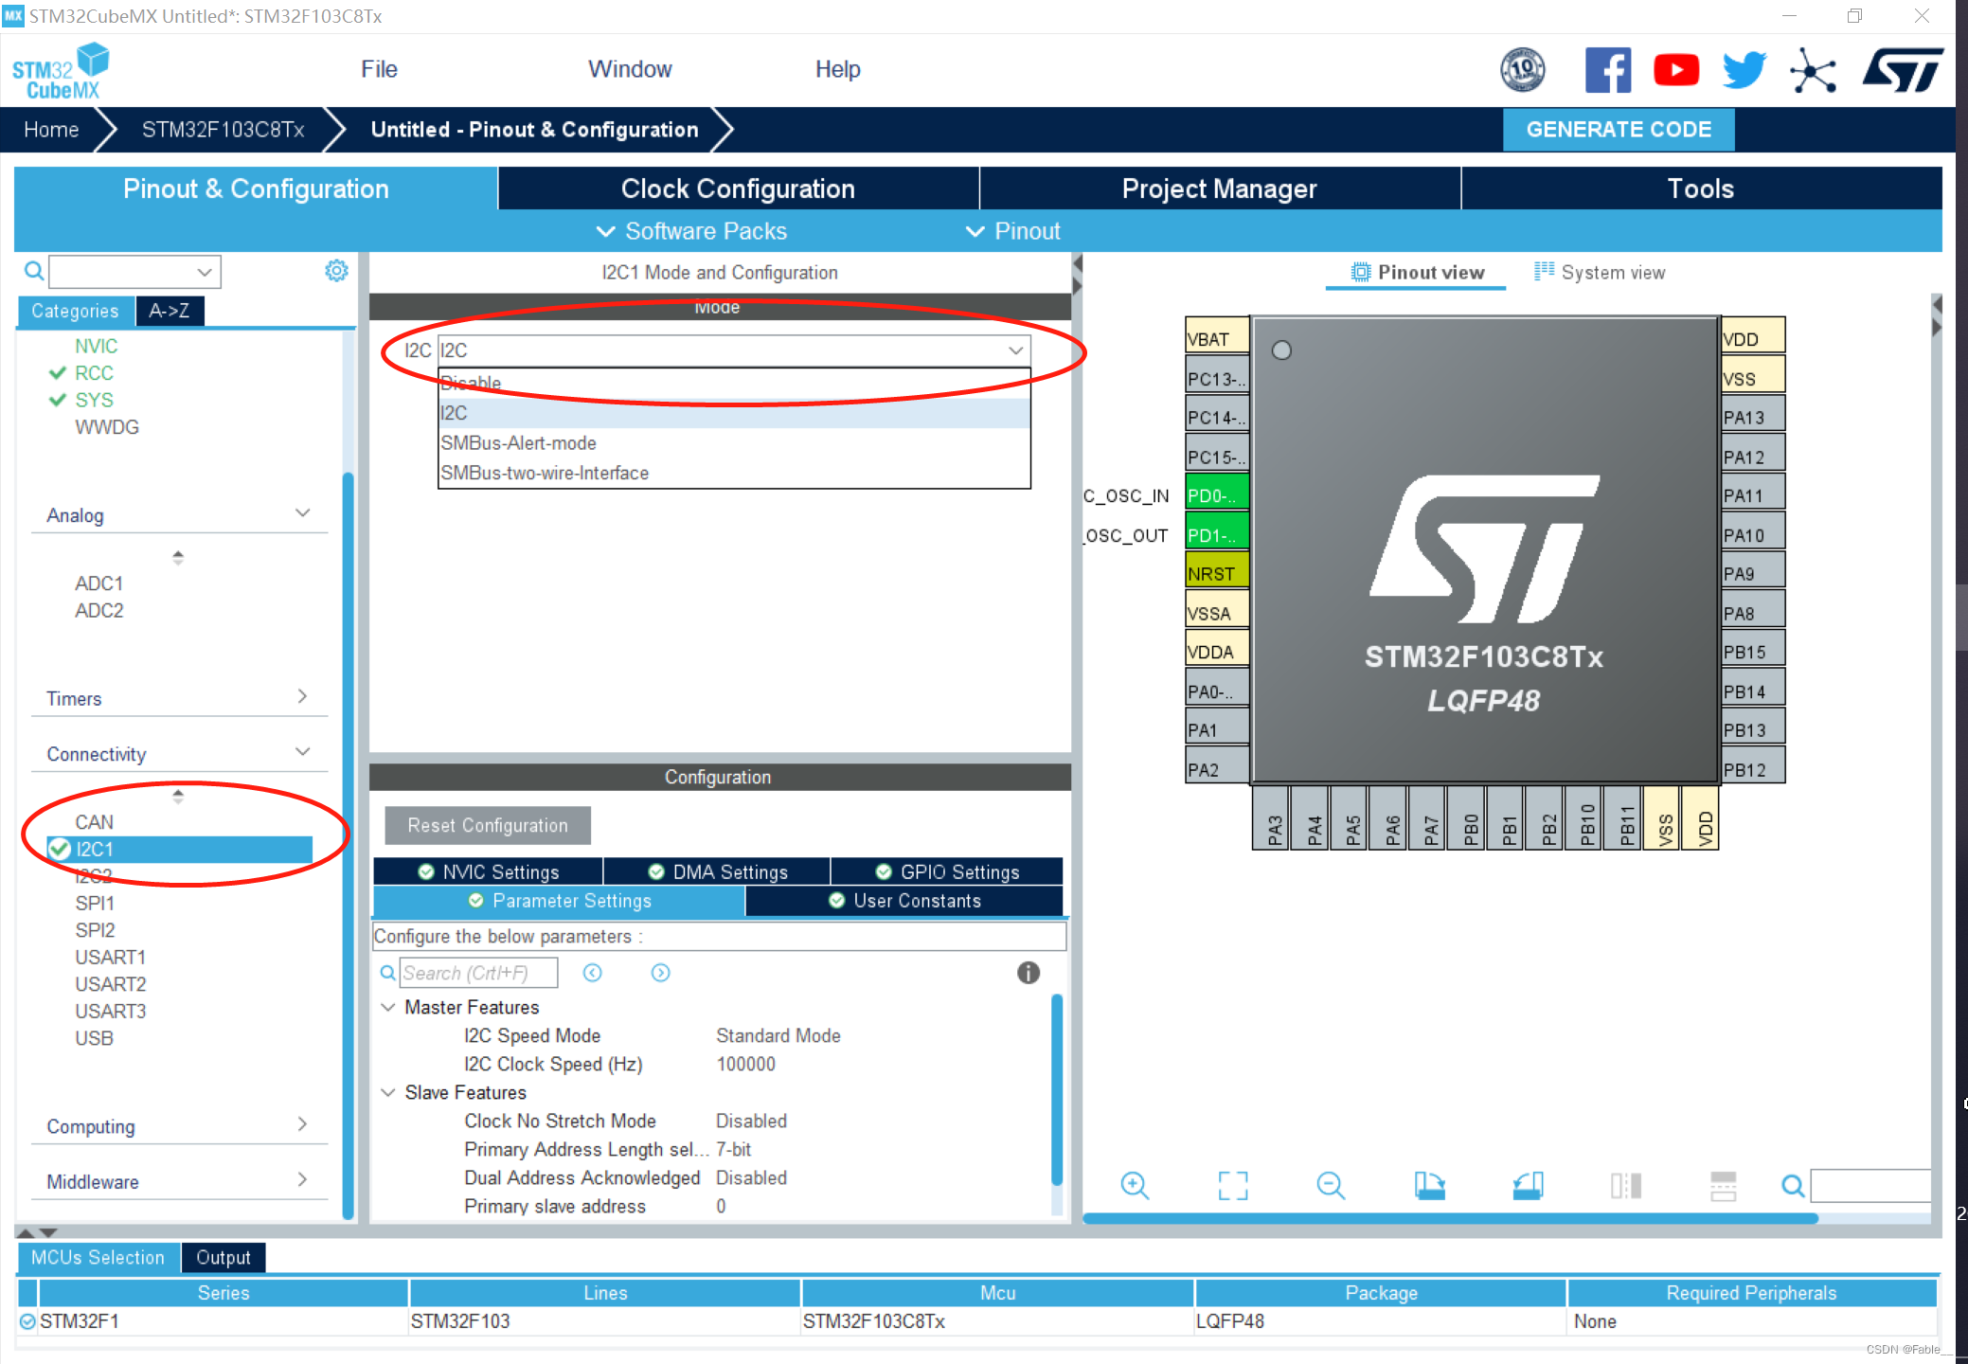Image resolution: width=1968 pixels, height=1364 pixels.
Task: Click the zoom in icon under pinout
Action: tap(1134, 1185)
